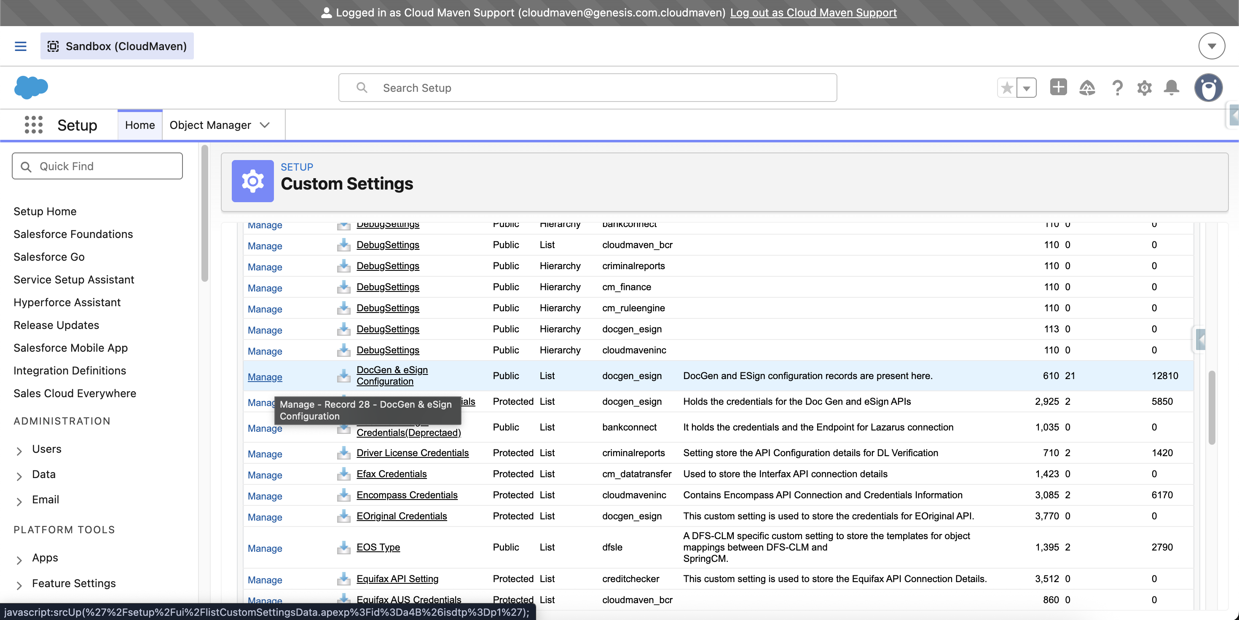
Task: Focus the Quick Find field
Action: pos(97,166)
